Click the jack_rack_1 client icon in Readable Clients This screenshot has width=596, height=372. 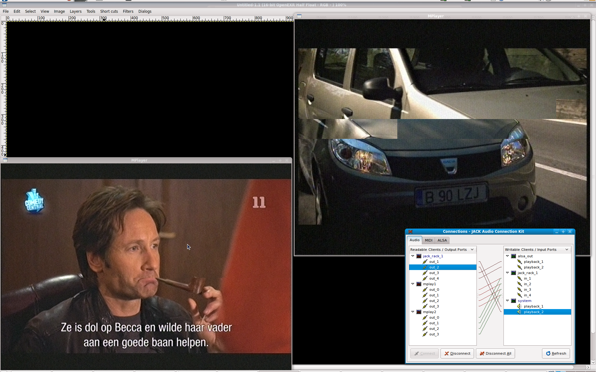(x=419, y=256)
